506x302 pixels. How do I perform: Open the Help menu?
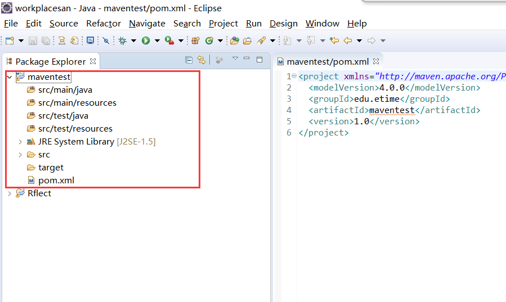coord(357,24)
